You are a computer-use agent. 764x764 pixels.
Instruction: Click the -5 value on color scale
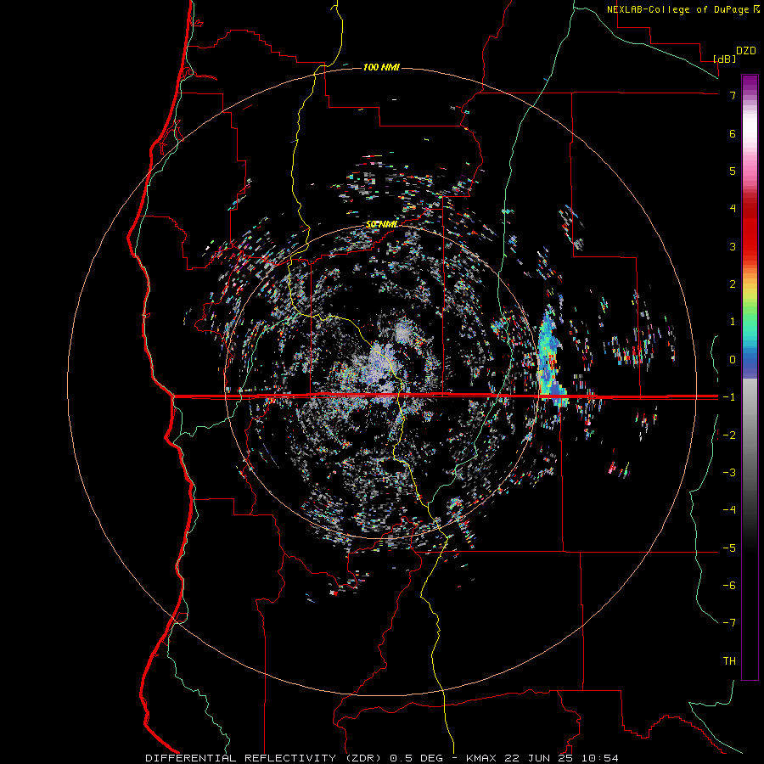point(729,548)
